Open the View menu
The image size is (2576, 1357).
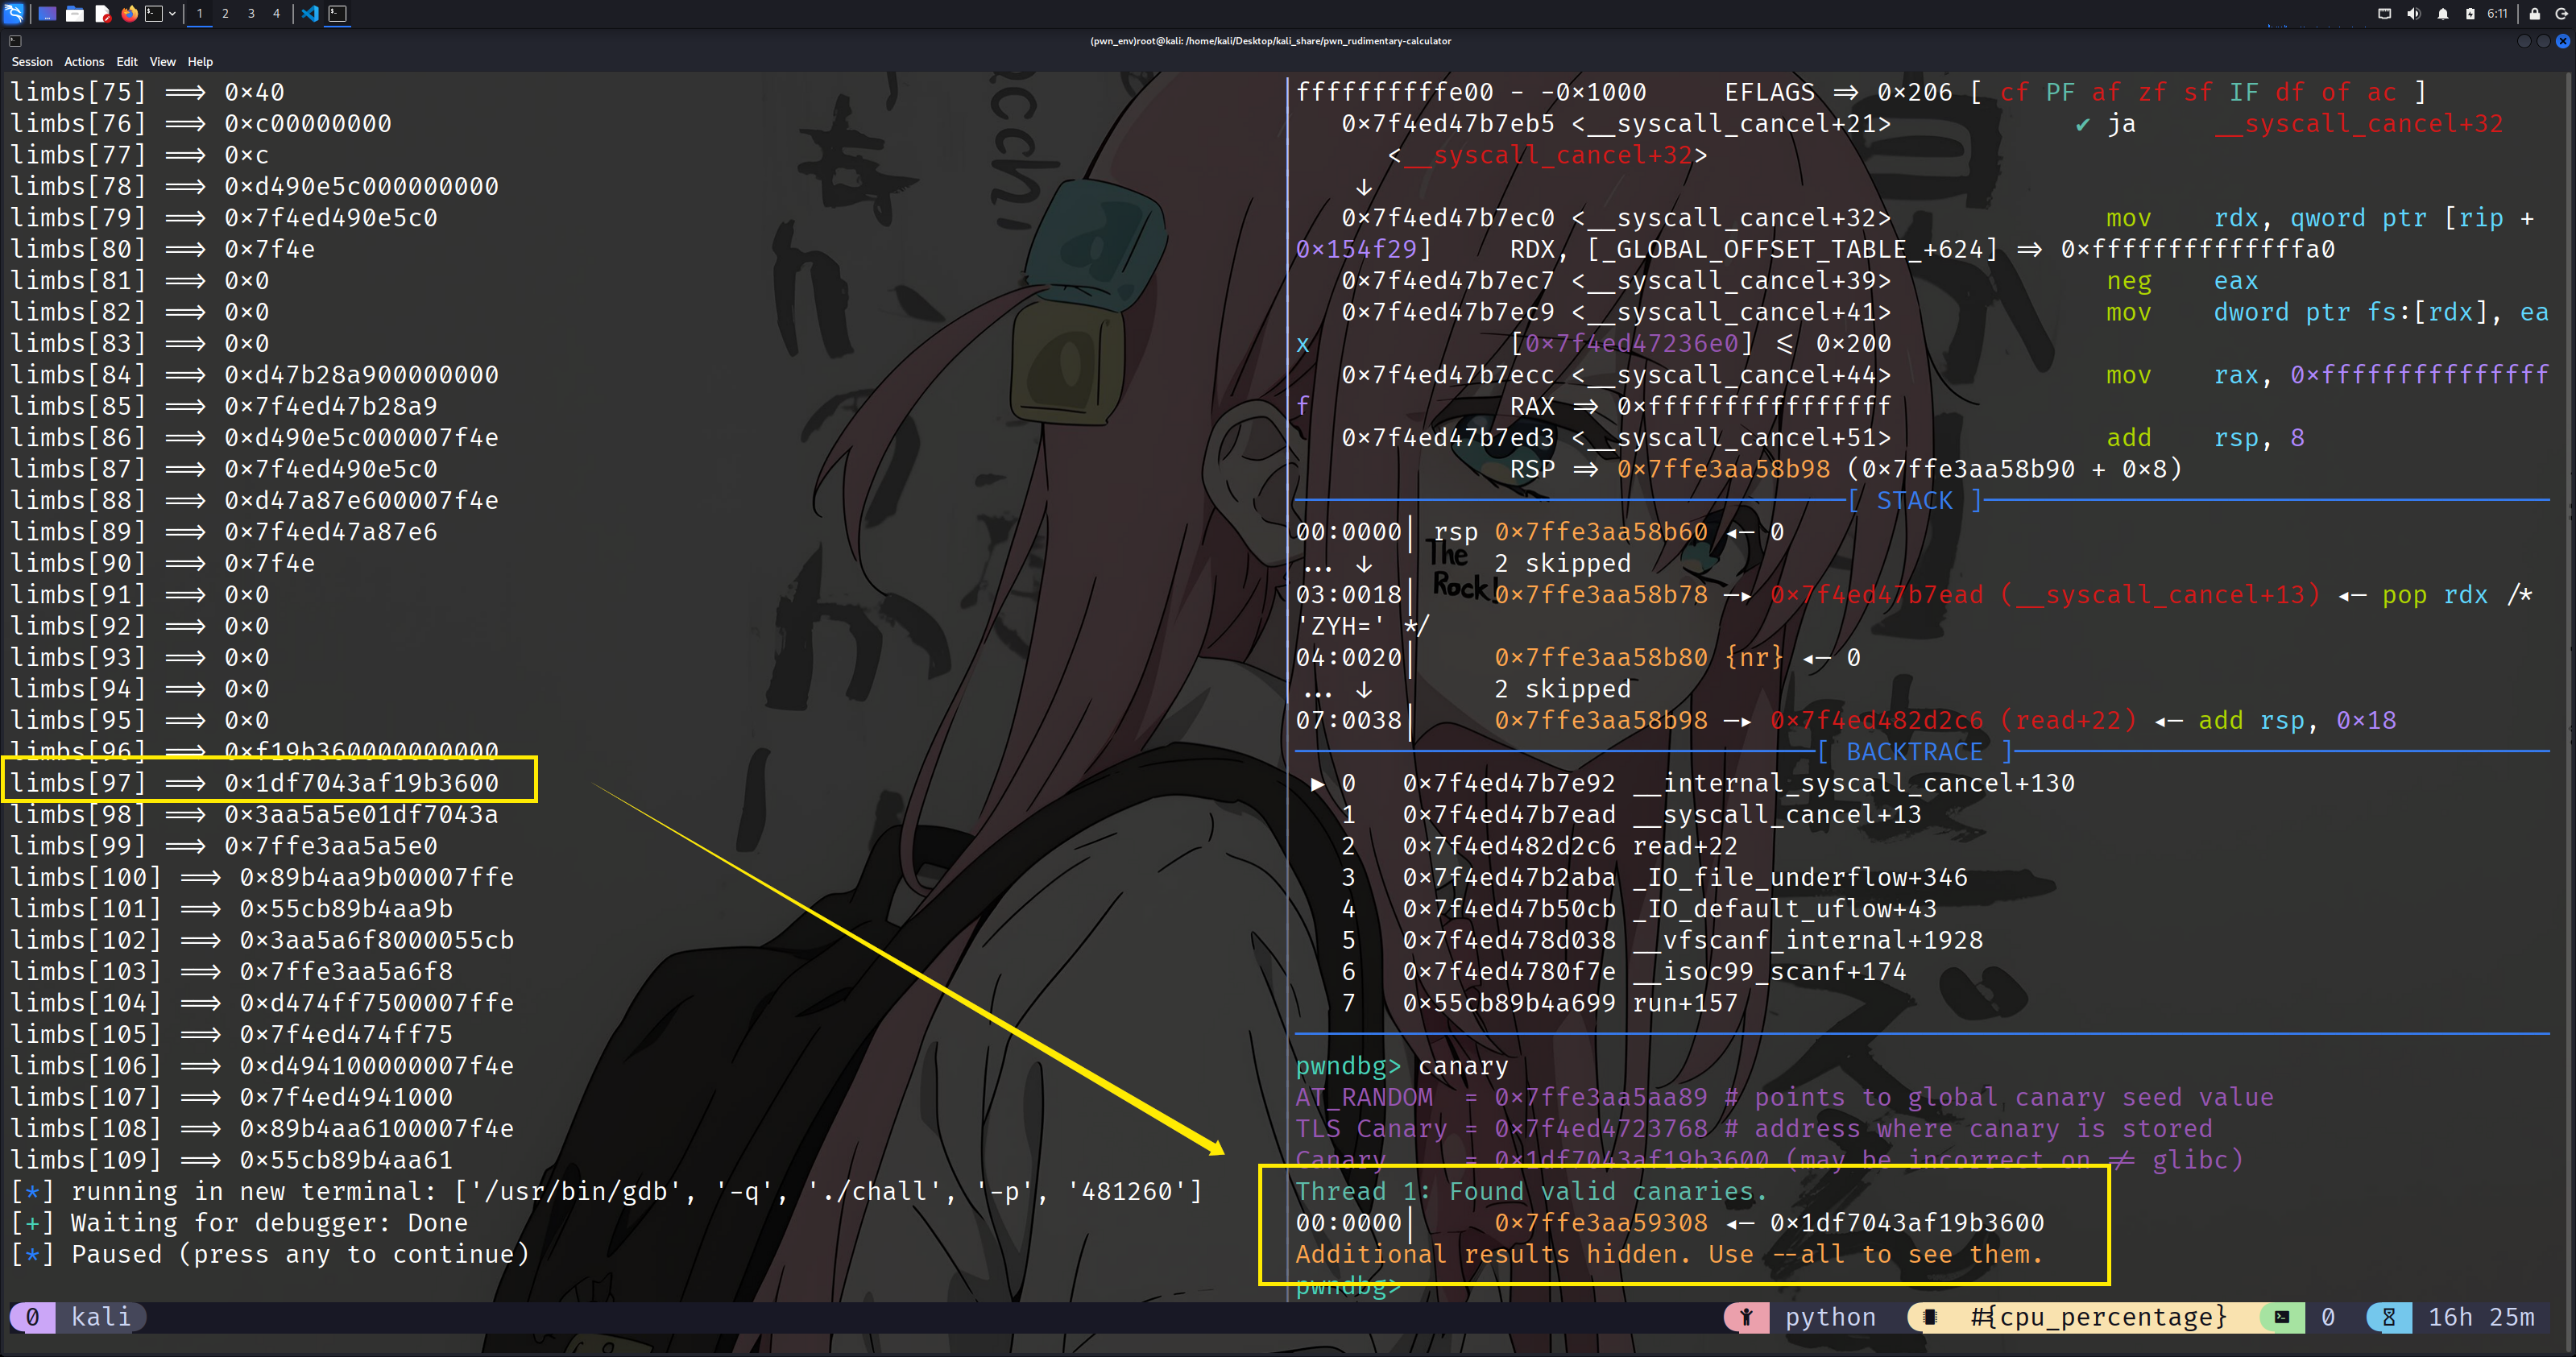coord(163,62)
